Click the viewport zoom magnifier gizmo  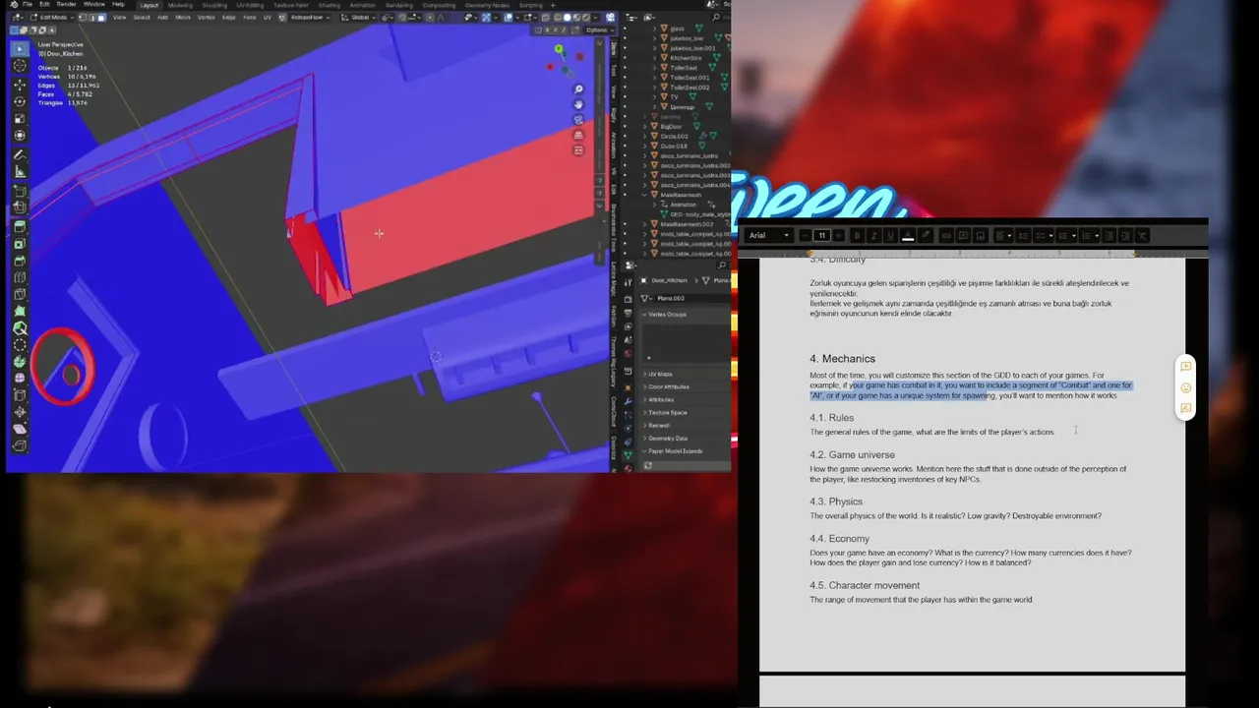(578, 89)
